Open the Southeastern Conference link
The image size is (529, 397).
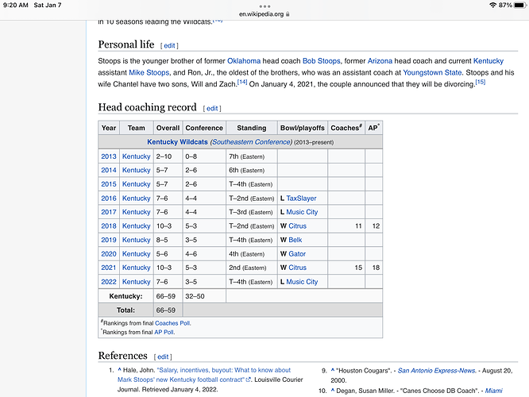pyautogui.click(x=251, y=142)
